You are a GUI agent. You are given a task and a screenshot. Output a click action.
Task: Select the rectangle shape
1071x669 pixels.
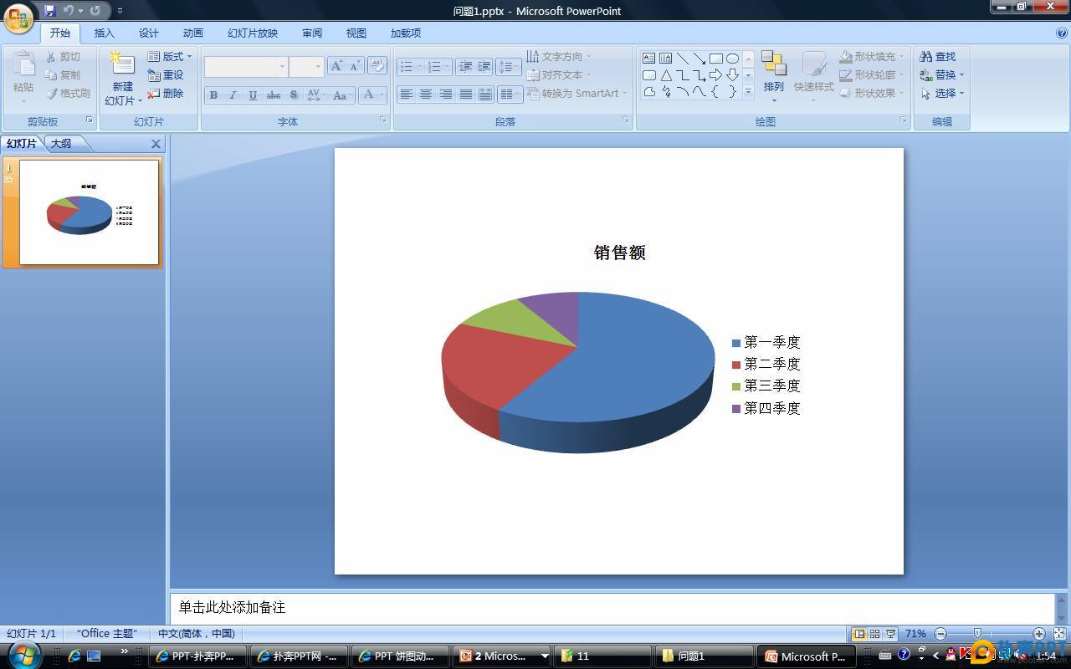pyautogui.click(x=716, y=59)
